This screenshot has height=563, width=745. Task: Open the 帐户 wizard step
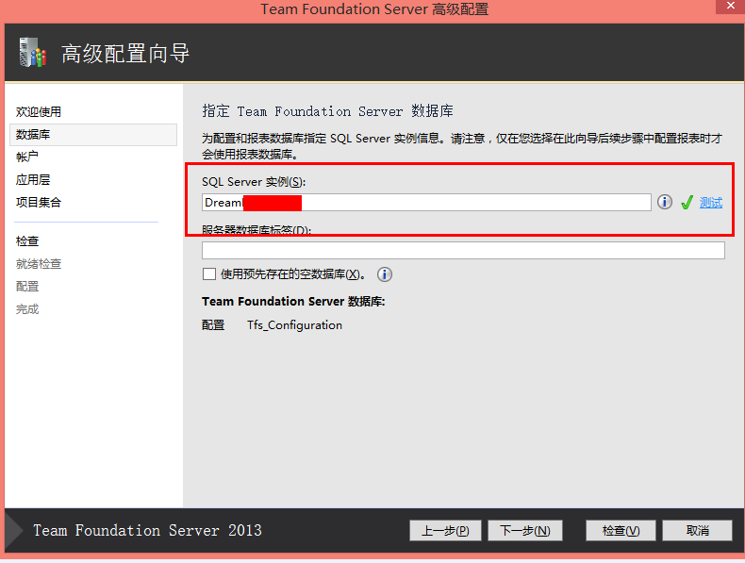click(27, 157)
